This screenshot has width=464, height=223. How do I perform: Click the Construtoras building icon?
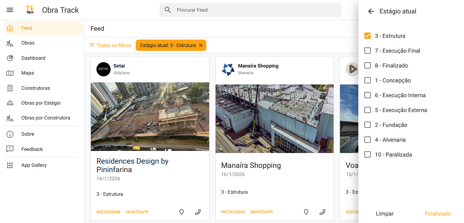10,88
